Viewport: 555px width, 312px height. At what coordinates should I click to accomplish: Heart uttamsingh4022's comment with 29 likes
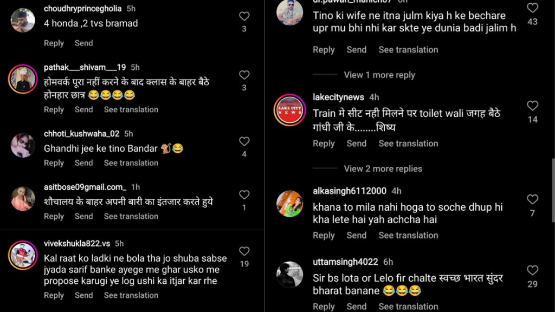532,271
